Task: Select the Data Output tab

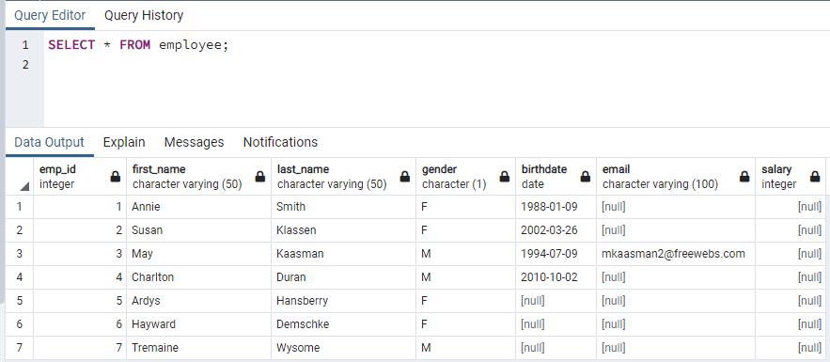Action: 49,142
